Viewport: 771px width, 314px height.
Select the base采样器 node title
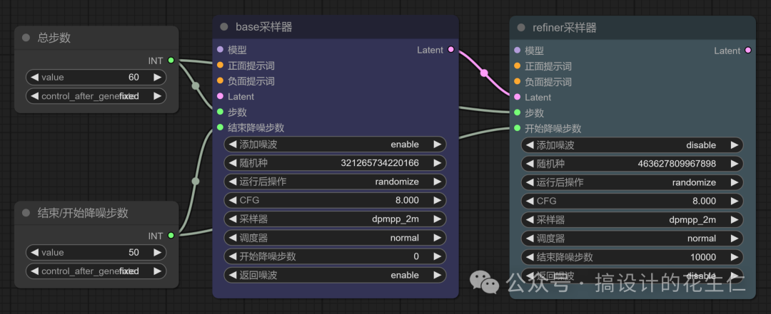click(264, 27)
